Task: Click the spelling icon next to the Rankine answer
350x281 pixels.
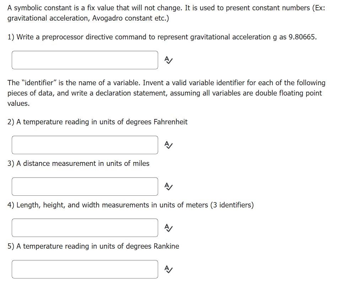Action: tap(168, 269)
